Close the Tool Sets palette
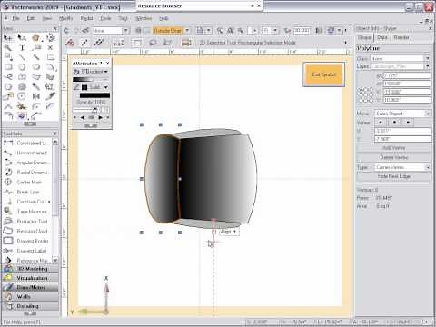 (54, 134)
